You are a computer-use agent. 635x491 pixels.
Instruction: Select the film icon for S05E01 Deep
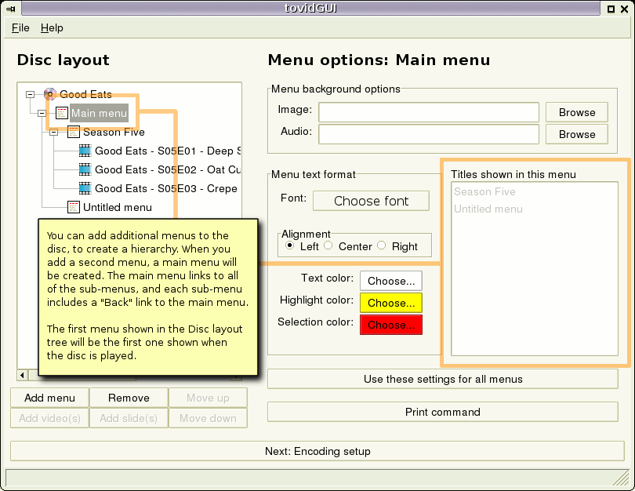tap(85, 151)
